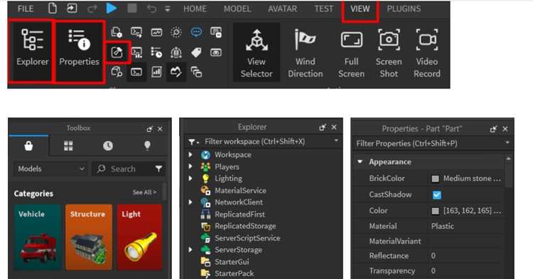Open the Breakpoints window icon with pause badge
Viewport: 533px width, 279px height.
[x=216, y=32]
